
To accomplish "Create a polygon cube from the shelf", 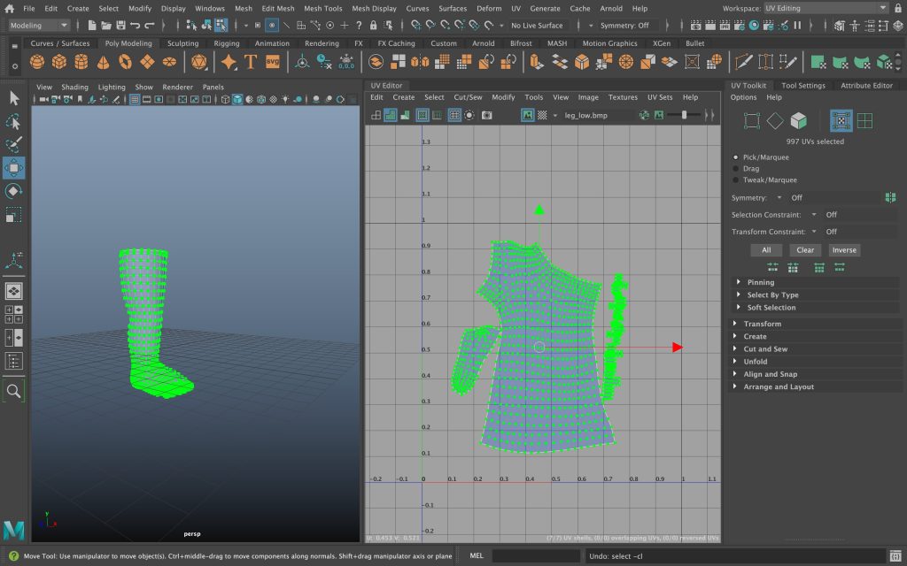I will [x=59, y=62].
